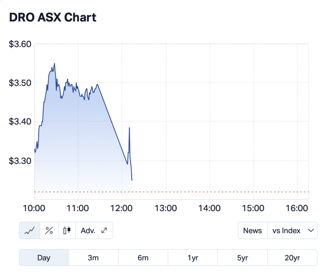
Task: Click the $3.60 price axis label
Action: click(20, 44)
